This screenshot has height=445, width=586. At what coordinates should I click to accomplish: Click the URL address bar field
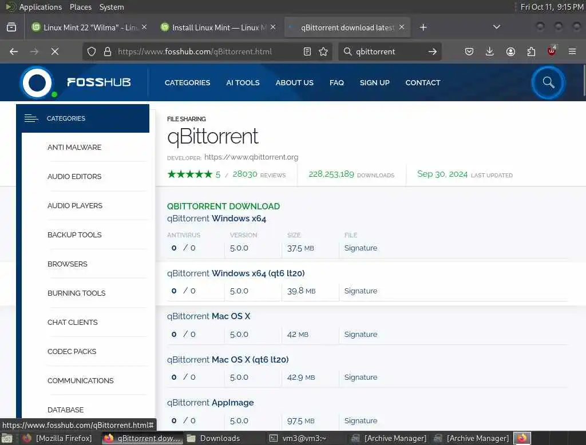pyautogui.click(x=207, y=51)
